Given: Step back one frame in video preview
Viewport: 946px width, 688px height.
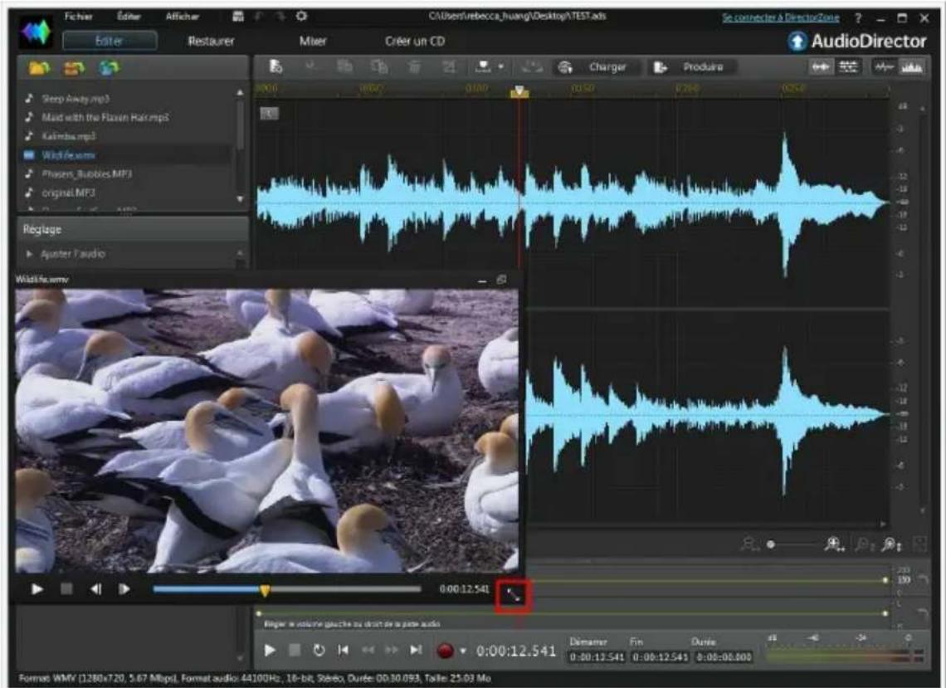Looking at the screenshot, I should (x=95, y=589).
